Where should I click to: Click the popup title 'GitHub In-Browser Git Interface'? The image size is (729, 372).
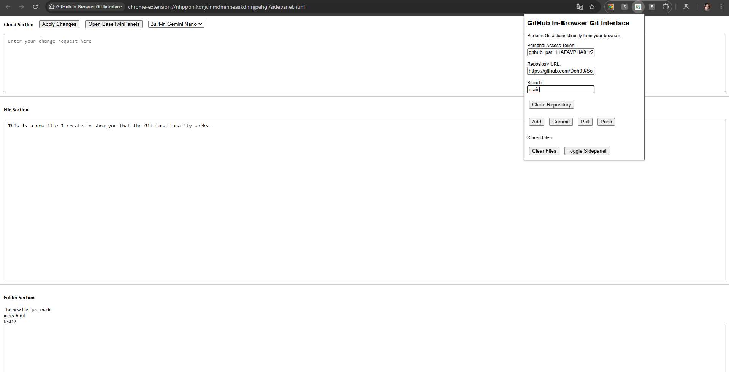[578, 23]
